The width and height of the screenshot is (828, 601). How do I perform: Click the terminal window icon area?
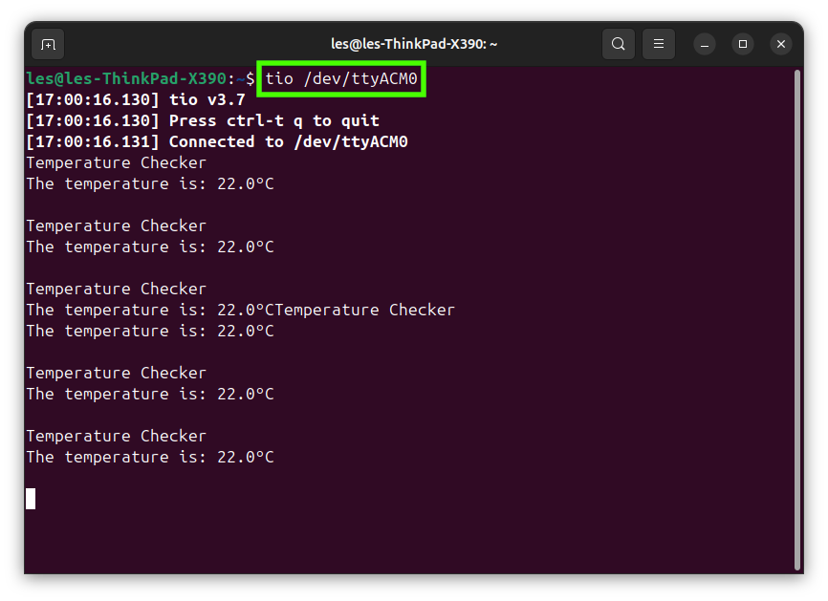pos(48,44)
